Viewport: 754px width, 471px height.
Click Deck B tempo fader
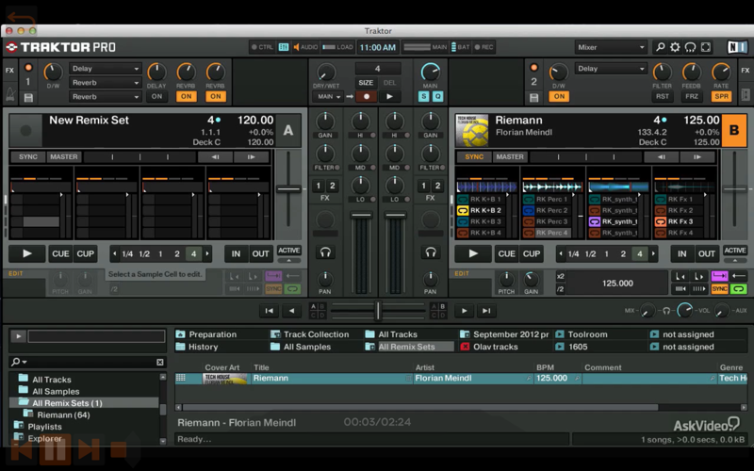(734, 189)
